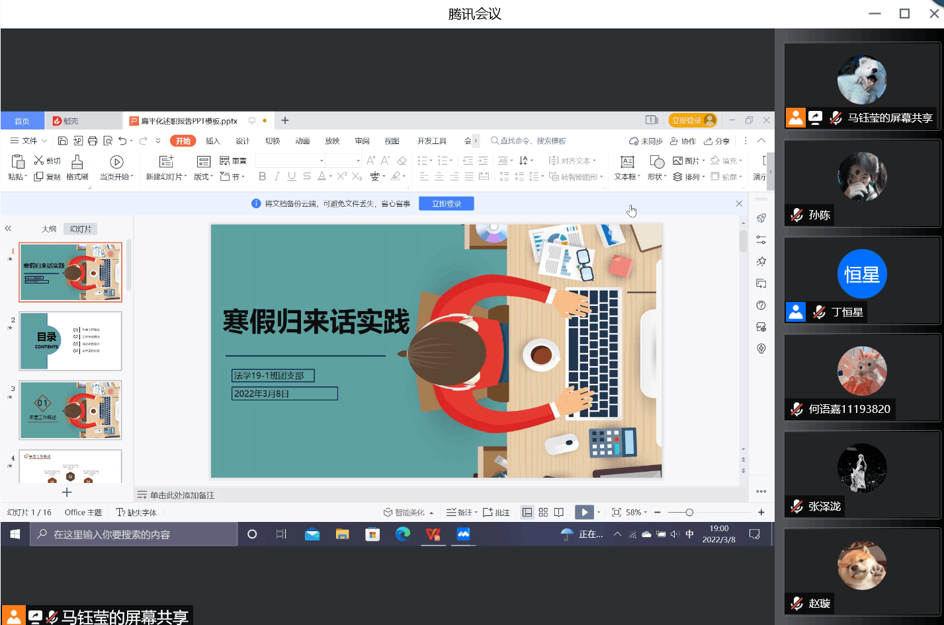The height and width of the screenshot is (625, 944).
Task: Click the Shapes (形状) icon
Action: coord(656,162)
